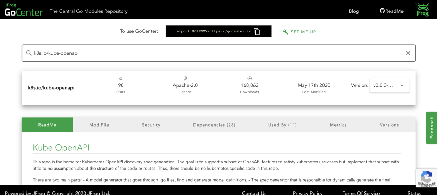Show the Metrics tab
437x195 pixels.
338,125
